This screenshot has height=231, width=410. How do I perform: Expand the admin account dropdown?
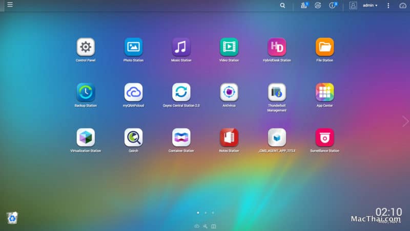point(370,5)
